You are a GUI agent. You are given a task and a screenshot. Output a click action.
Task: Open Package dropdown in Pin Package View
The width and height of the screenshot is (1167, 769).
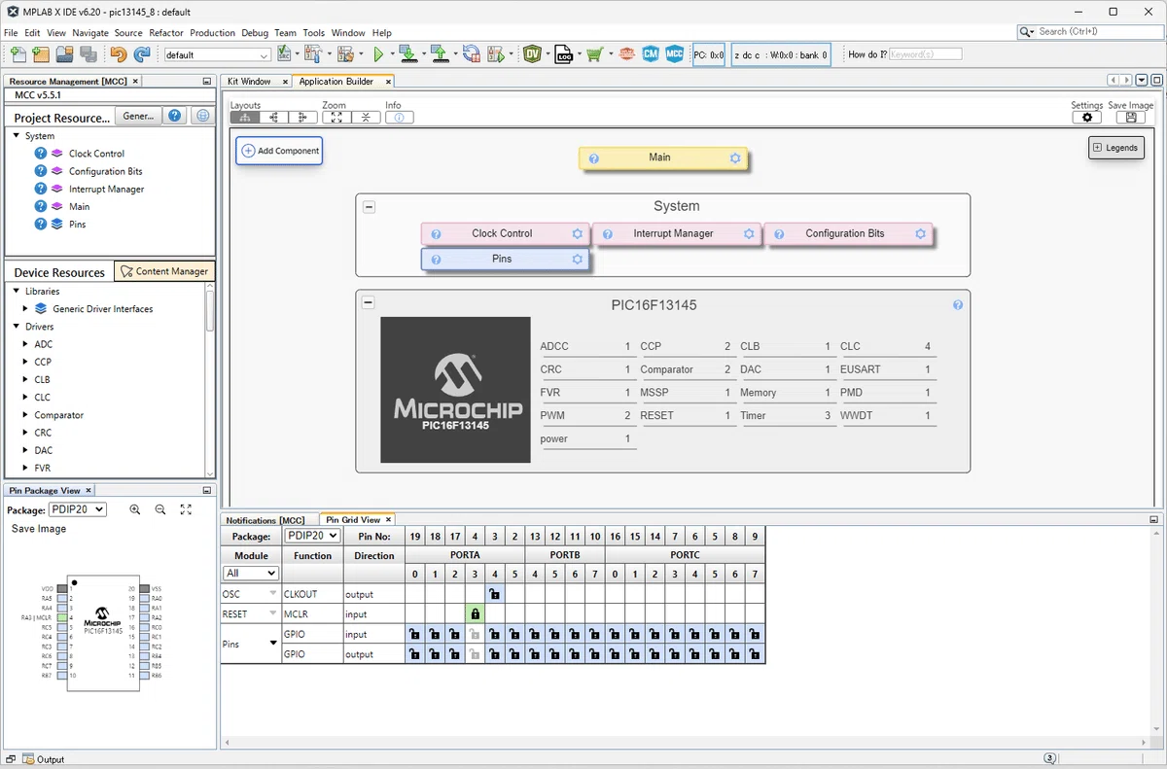click(x=78, y=509)
